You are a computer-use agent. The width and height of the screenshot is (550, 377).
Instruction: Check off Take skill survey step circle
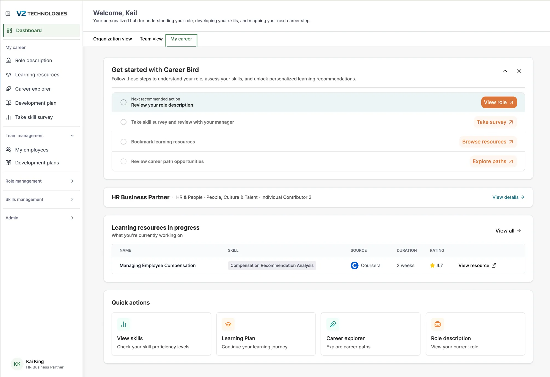click(x=123, y=122)
